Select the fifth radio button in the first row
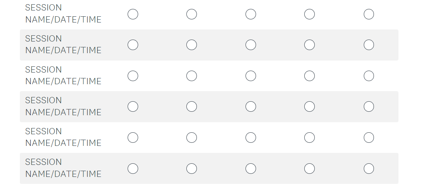Viewport: 421px width, 187px height. click(369, 14)
